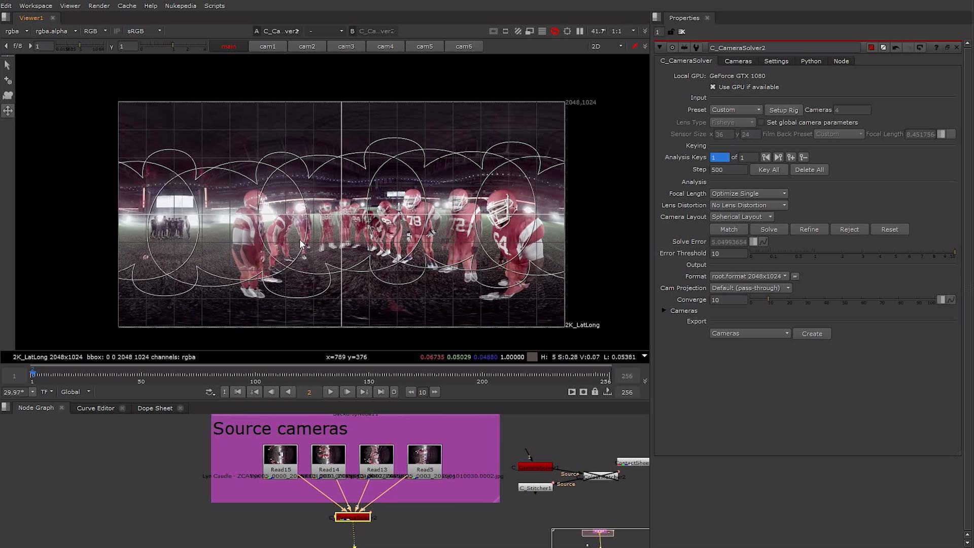Image resolution: width=974 pixels, height=548 pixels.
Task: Enable 'Set global camera parameters' checkbox
Action: (761, 123)
